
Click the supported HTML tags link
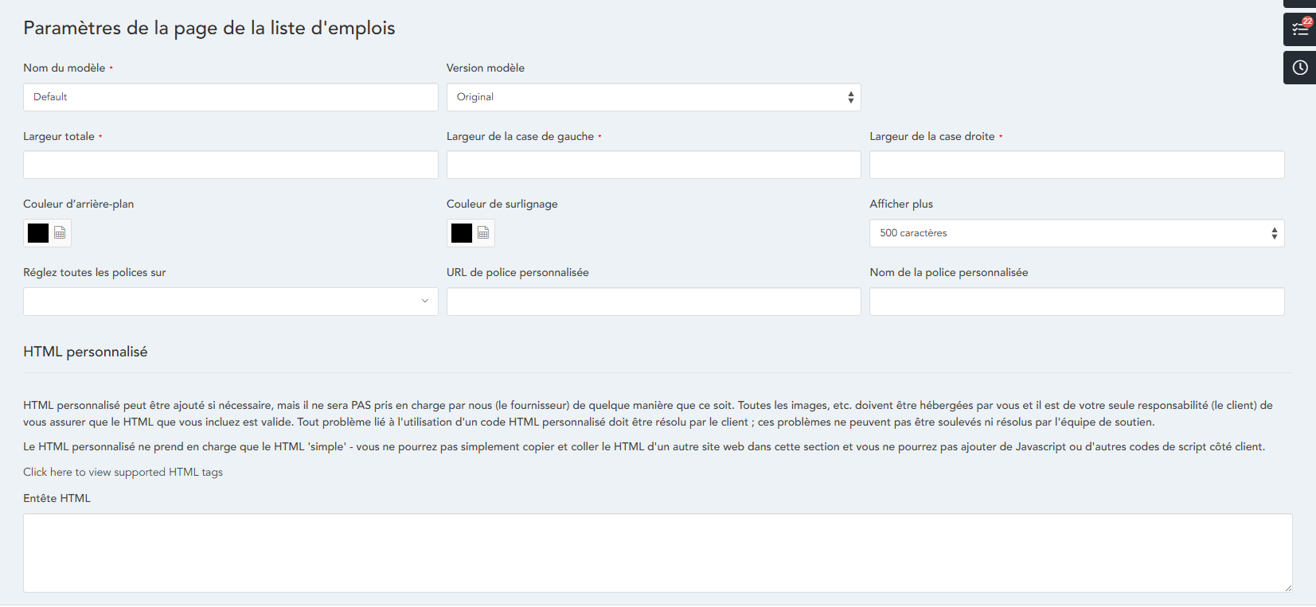click(123, 472)
